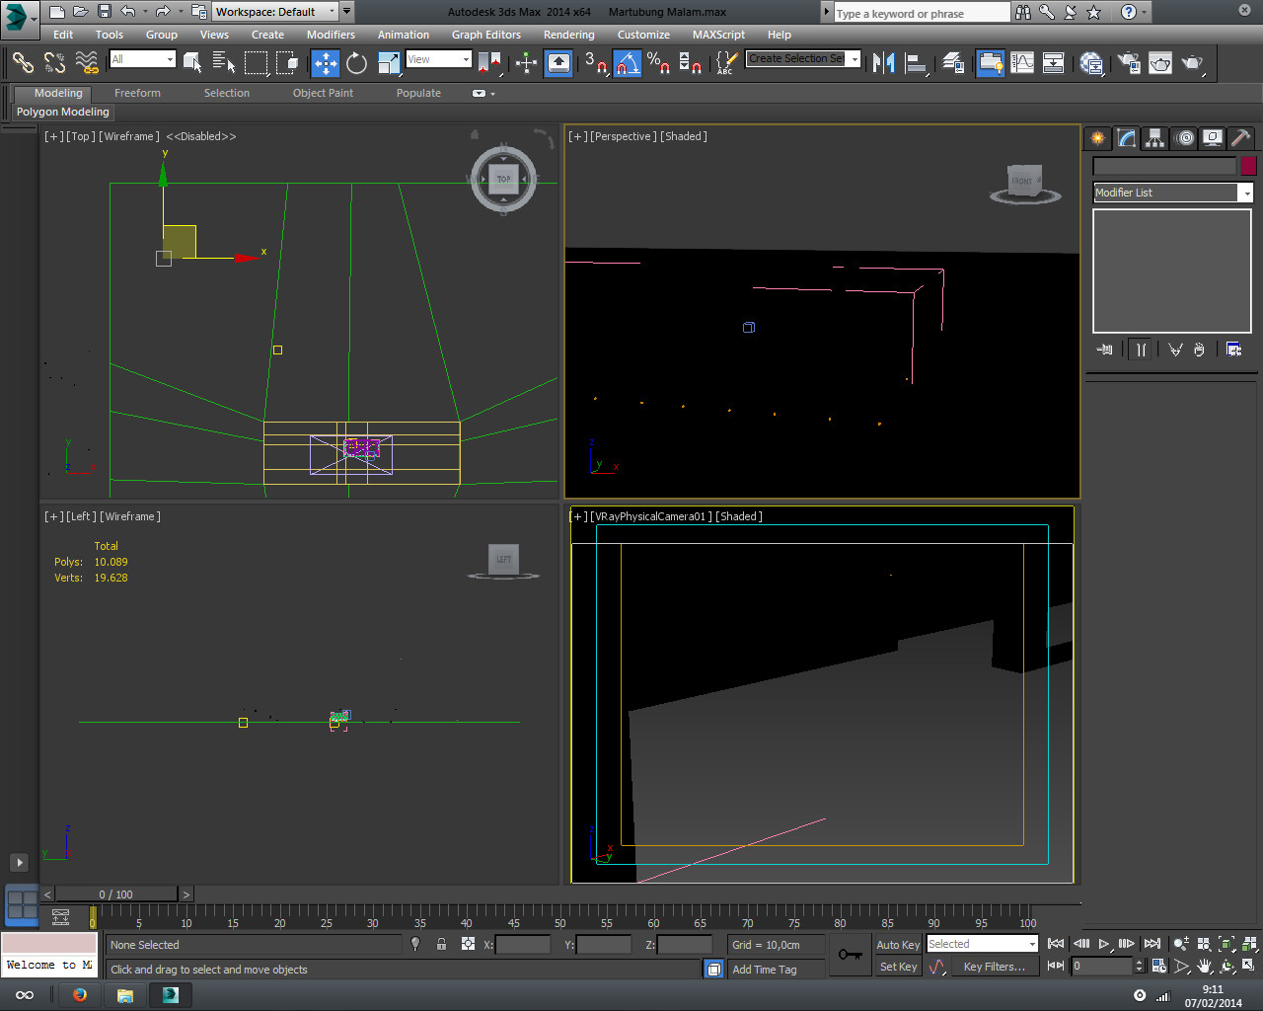
Task: Switch to the Object Paint ribbon tab
Action: click(323, 93)
